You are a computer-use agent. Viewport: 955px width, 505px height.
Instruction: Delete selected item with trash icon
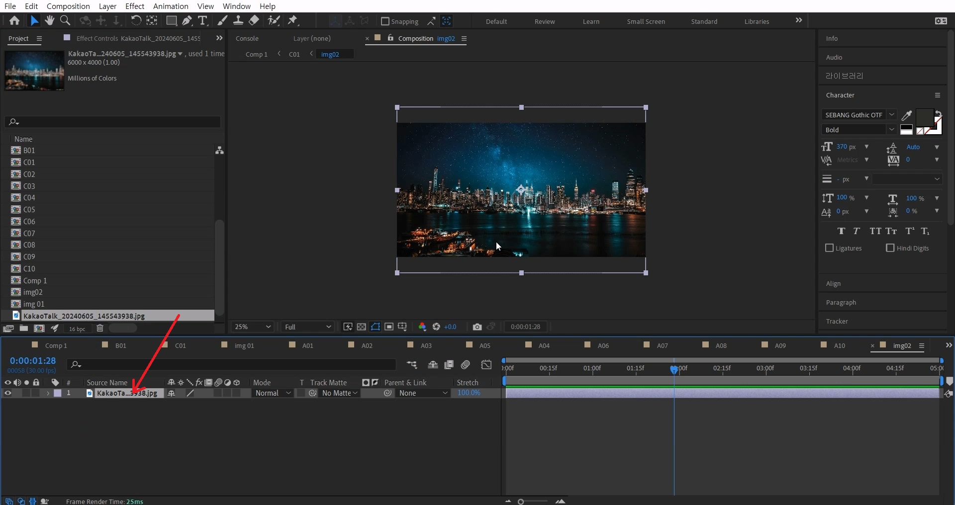coord(100,328)
